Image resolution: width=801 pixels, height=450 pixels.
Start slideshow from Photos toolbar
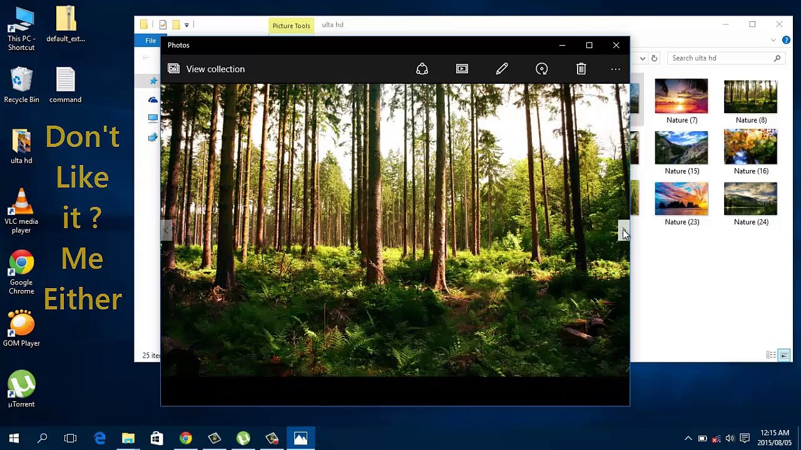(462, 69)
